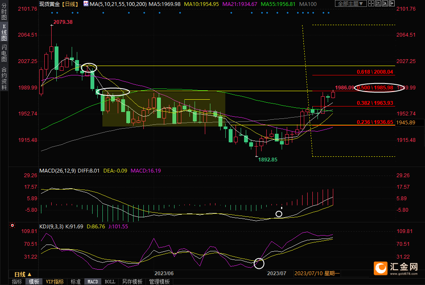Click the D:86.76 value
Image resolution: width=425 pixels, height=285 pixels.
[x=96, y=227]
